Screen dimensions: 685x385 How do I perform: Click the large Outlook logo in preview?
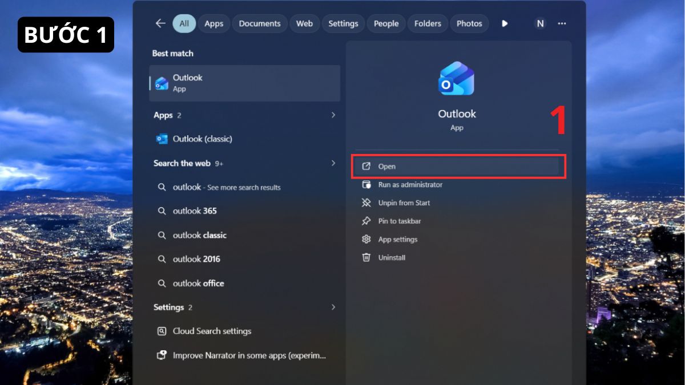456,78
